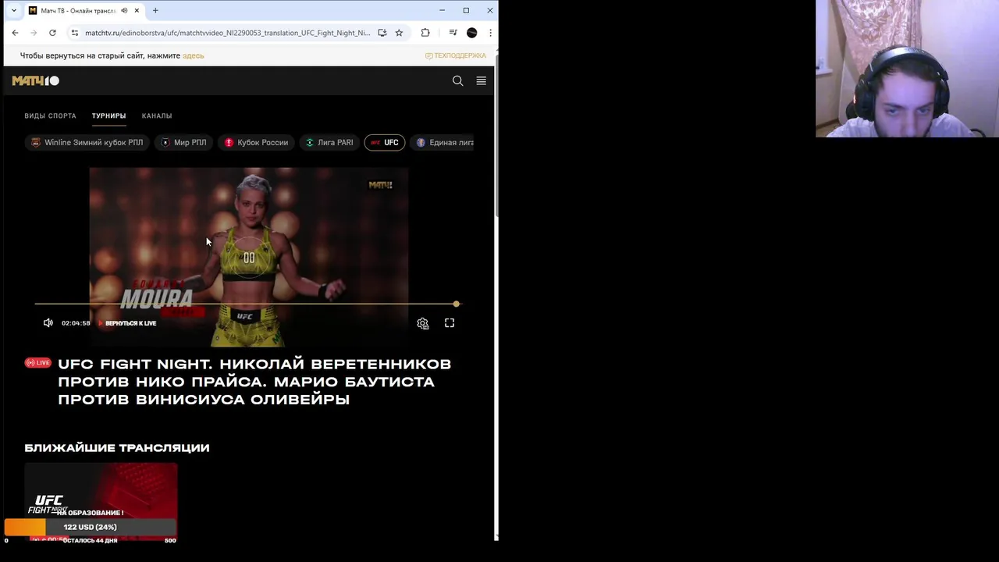Select 'Winline Зимний кубок РПЛ' chip

point(87,142)
